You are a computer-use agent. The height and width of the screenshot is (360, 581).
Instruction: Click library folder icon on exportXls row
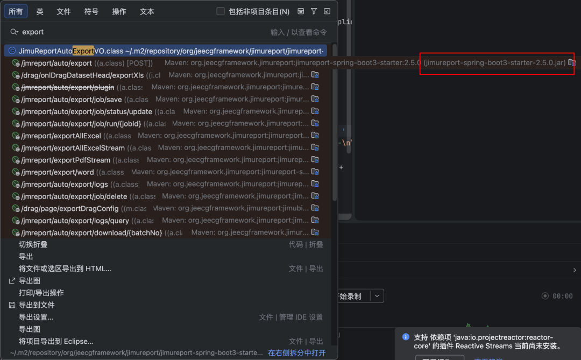(315, 75)
